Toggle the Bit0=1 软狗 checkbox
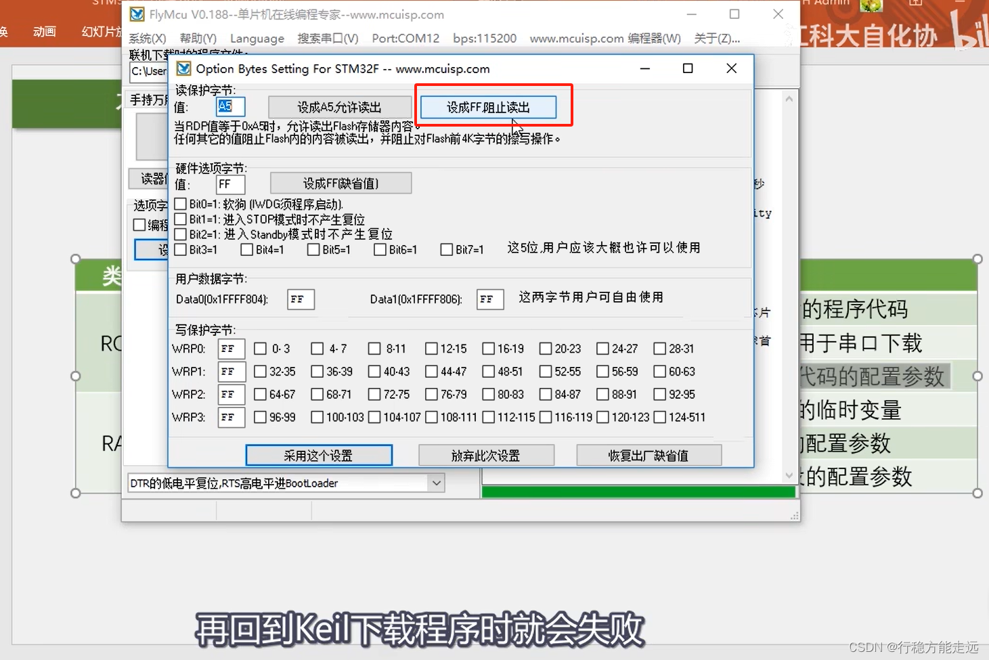The height and width of the screenshot is (660, 989). 181,204
